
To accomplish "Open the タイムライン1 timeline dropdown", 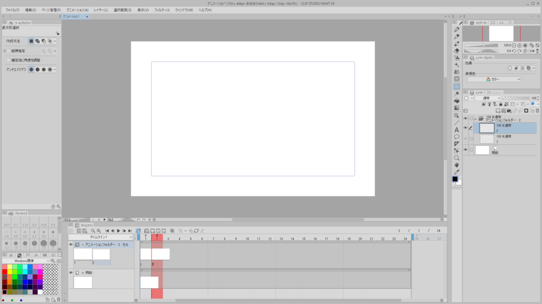I will click(x=100, y=237).
